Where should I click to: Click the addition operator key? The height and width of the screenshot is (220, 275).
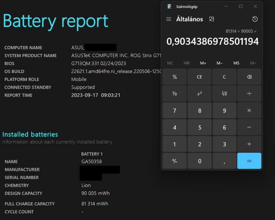(x=249, y=144)
